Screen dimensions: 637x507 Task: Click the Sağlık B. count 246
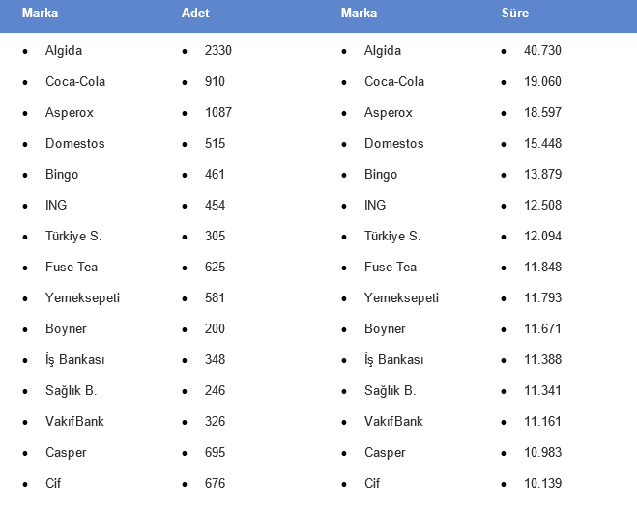coord(215,390)
